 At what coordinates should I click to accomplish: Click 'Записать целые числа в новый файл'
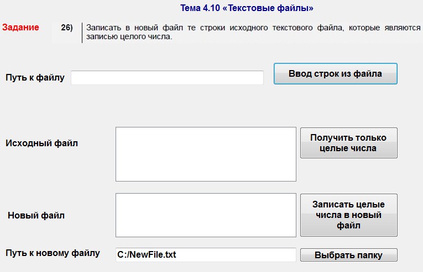[348, 215]
